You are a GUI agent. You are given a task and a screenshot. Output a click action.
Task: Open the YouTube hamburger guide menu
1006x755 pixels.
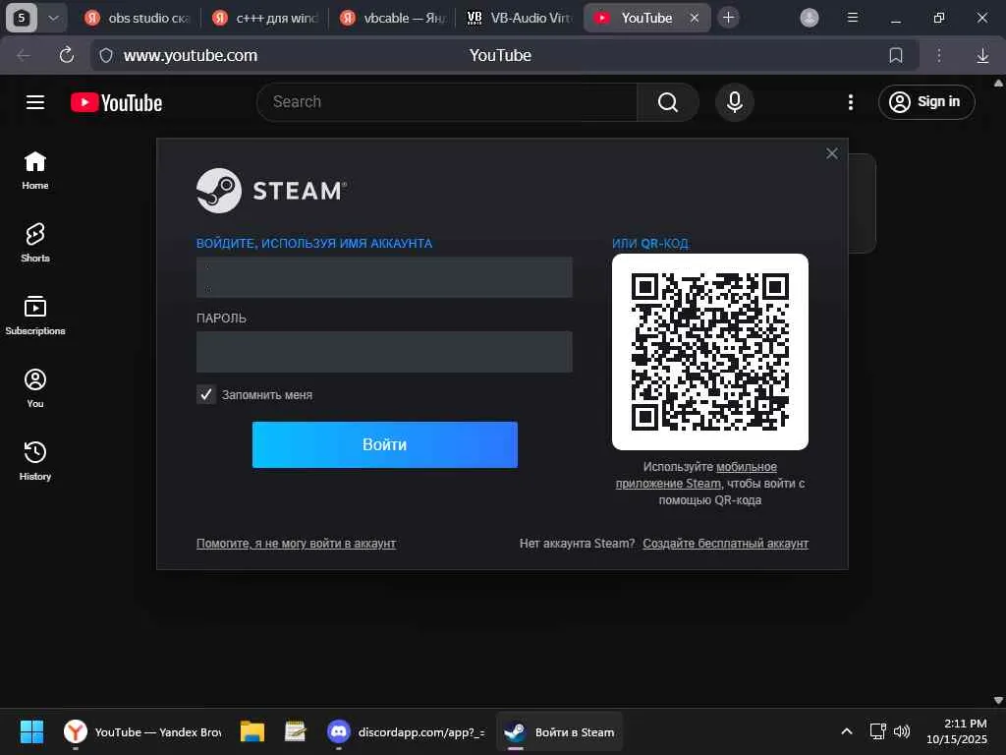(34, 102)
